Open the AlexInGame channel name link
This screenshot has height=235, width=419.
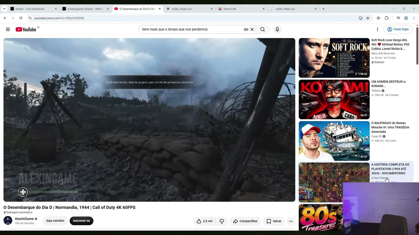click(x=24, y=219)
